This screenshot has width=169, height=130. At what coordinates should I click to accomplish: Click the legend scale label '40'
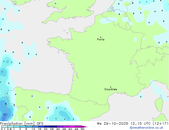(x=70, y=129)
